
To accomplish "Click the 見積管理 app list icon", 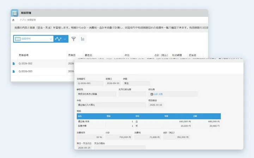I will pyautogui.click(x=14, y=13).
